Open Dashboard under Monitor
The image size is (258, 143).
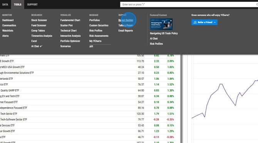tap(8, 20)
